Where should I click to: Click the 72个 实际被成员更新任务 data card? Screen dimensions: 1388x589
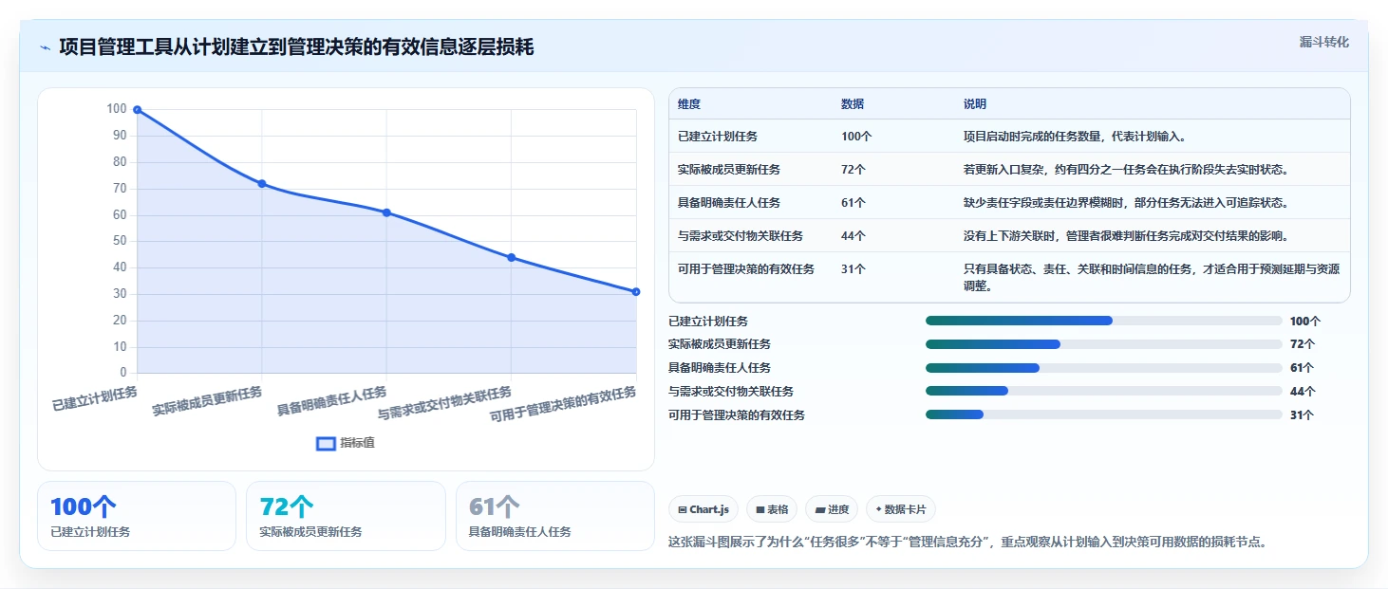click(346, 516)
